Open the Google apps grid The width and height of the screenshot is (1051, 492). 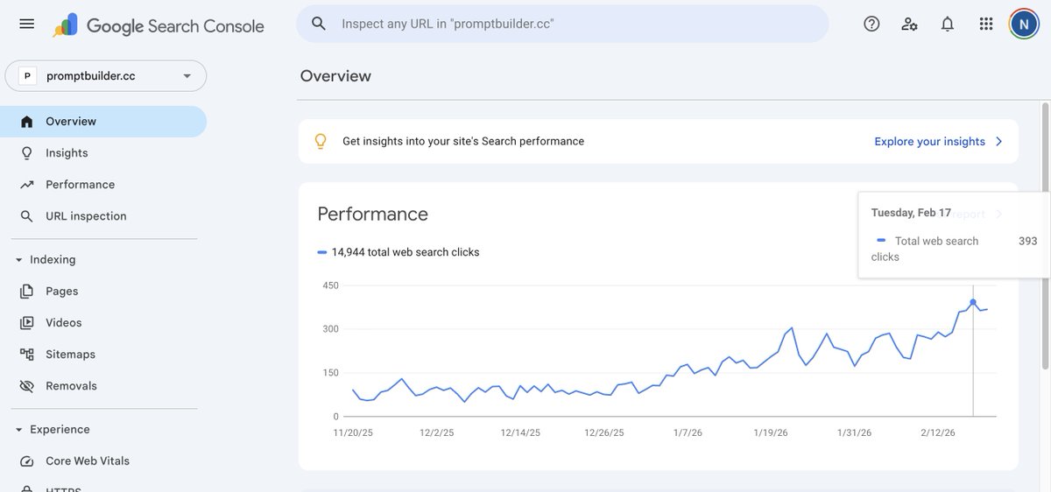(986, 24)
